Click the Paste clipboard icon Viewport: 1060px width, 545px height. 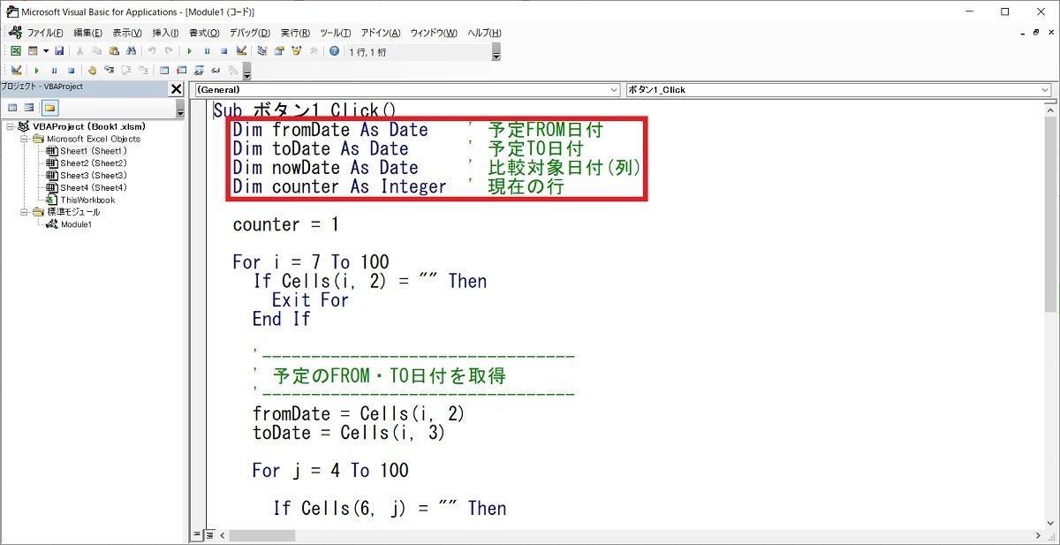click(114, 51)
